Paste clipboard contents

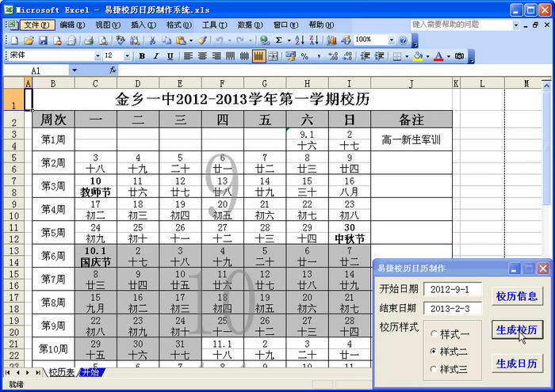point(181,40)
